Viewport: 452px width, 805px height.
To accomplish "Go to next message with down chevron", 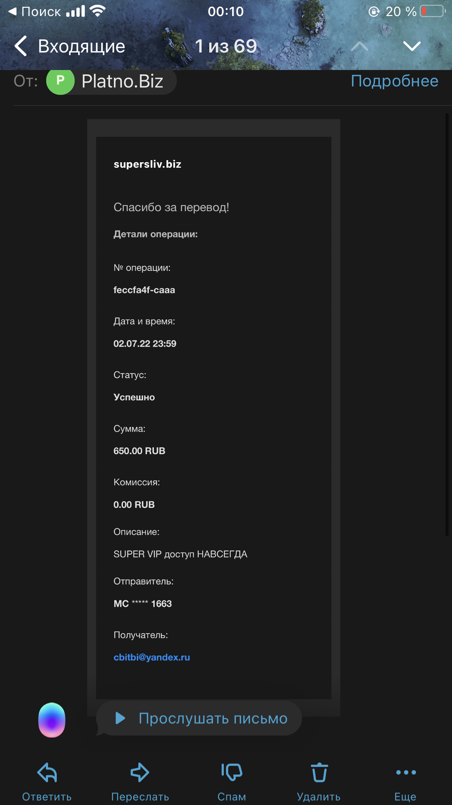I will [x=412, y=46].
